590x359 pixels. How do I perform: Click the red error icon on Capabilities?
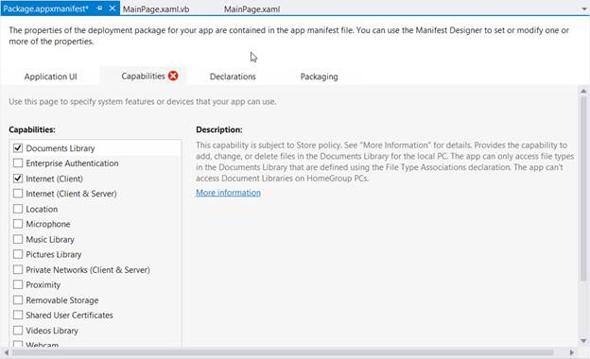point(173,76)
